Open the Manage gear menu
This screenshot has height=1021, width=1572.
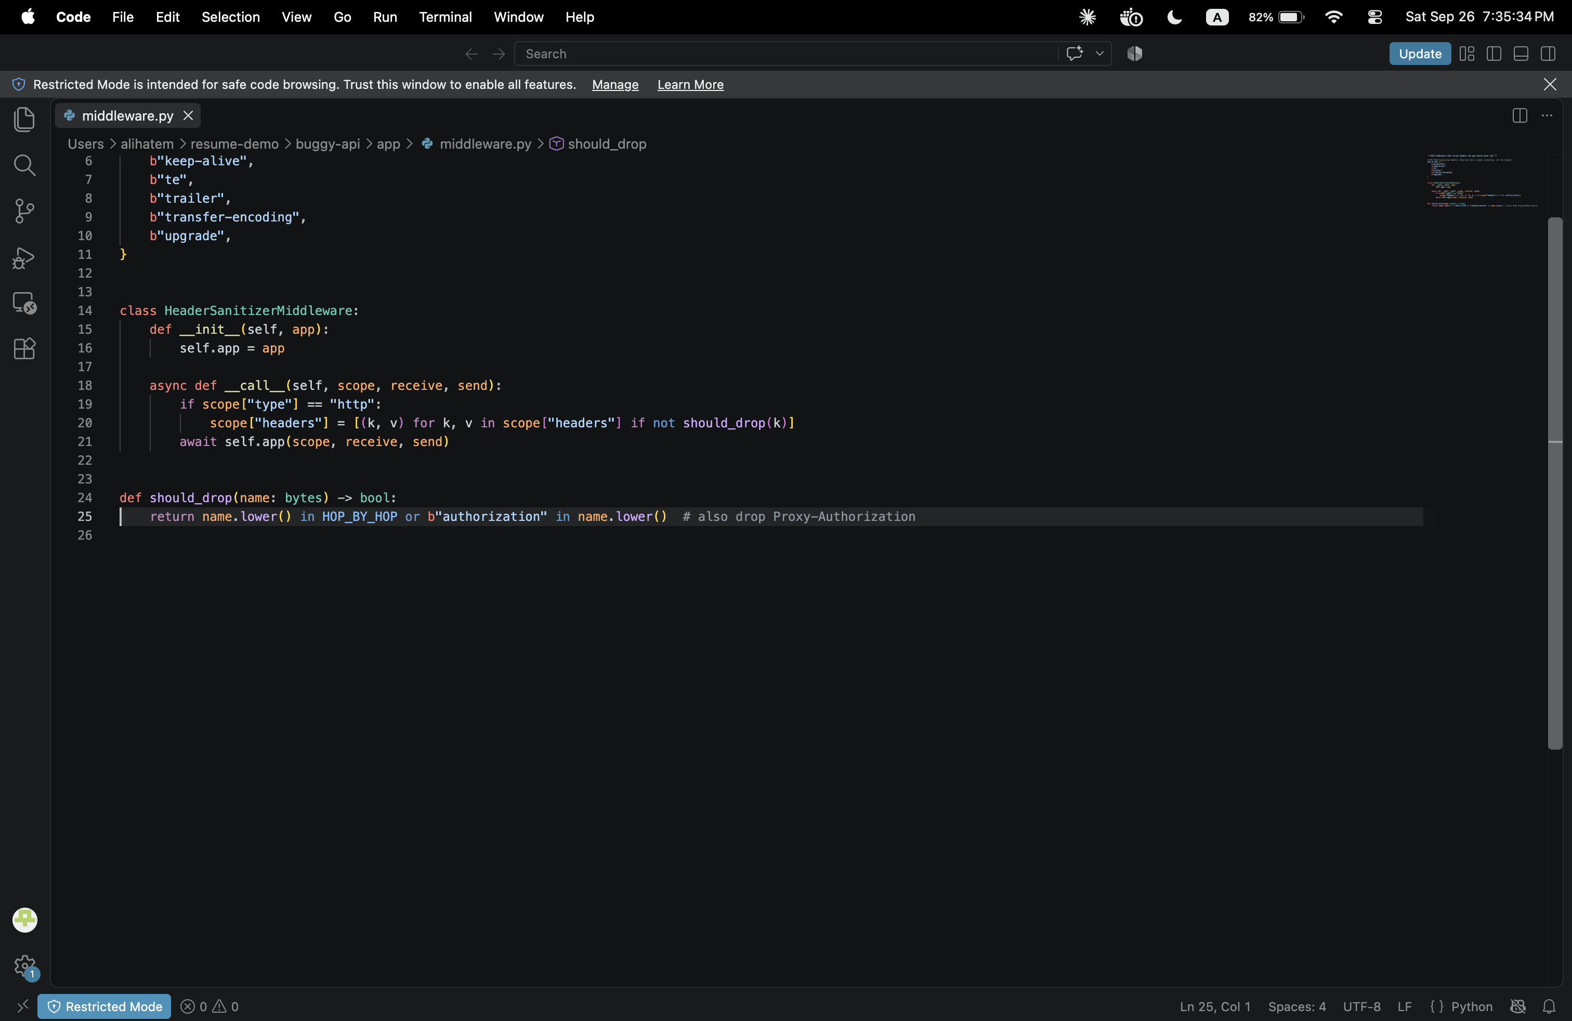tap(24, 966)
